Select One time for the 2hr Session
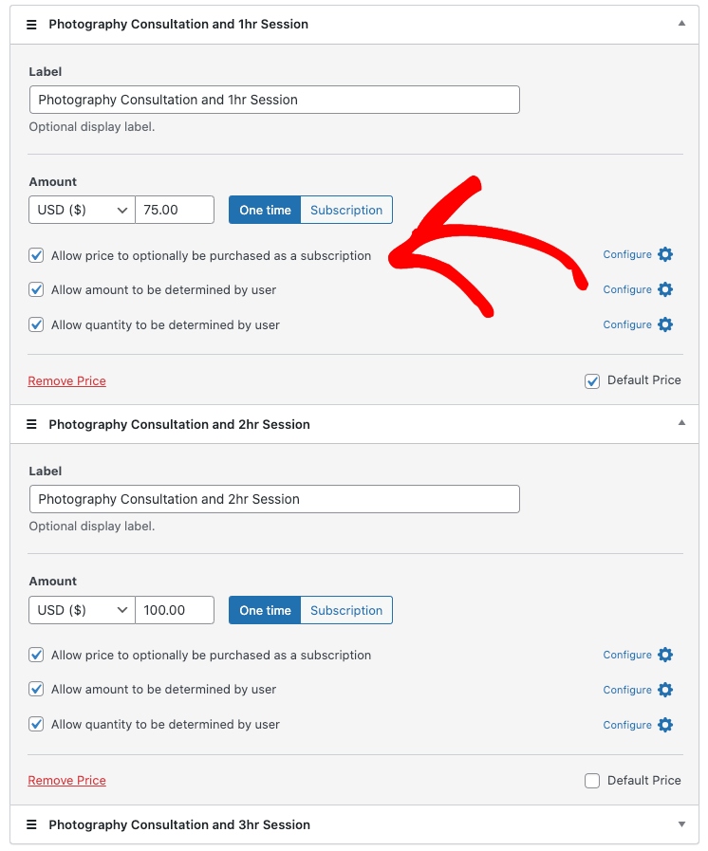The width and height of the screenshot is (708, 851). click(265, 610)
